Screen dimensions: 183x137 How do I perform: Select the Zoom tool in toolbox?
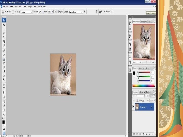point(4,114)
